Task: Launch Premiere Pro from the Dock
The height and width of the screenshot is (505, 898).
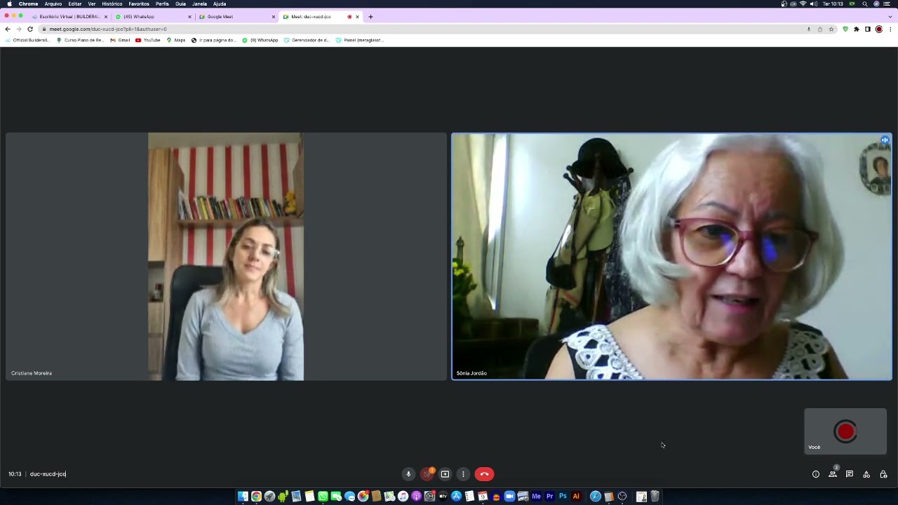Action: pos(549,496)
